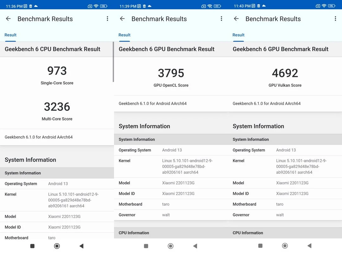Click Model ID value in Vulkan screen
Screen dimensions: 342x253
tap(292, 194)
